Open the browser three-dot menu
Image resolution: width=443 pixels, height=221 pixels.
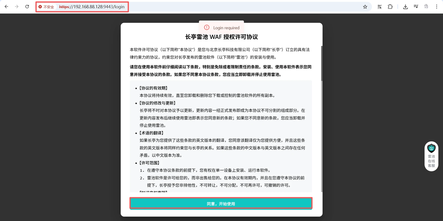pyautogui.click(x=437, y=7)
